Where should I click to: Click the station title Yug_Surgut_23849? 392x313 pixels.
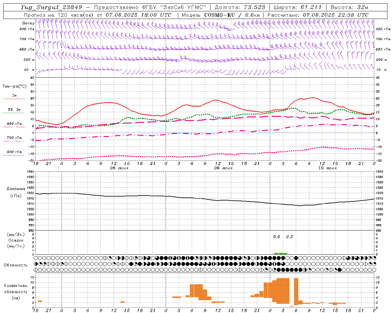click(51, 7)
